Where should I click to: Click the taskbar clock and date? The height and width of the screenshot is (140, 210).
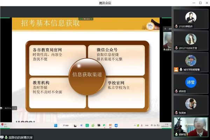click(166, 125)
